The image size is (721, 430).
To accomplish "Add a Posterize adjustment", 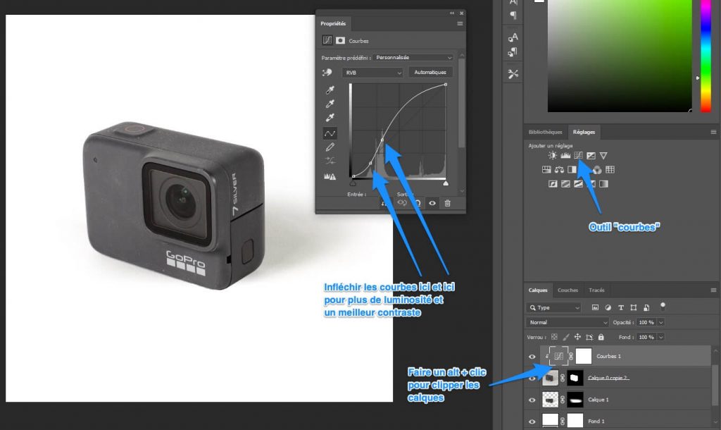I will click(565, 184).
